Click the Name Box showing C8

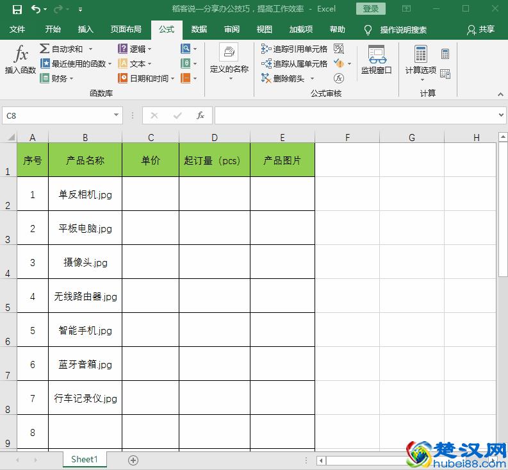coord(57,115)
